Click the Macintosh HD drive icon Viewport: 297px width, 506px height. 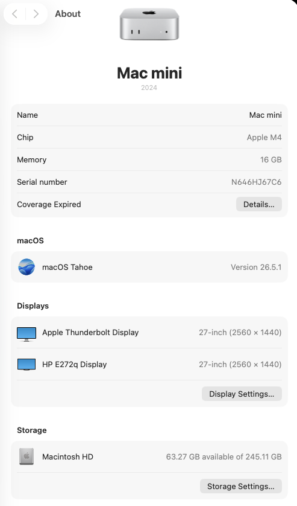(27, 456)
